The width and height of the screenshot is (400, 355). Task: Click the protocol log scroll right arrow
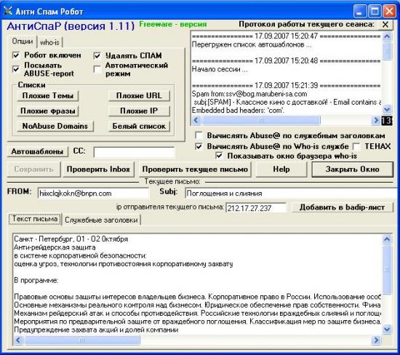point(376,120)
